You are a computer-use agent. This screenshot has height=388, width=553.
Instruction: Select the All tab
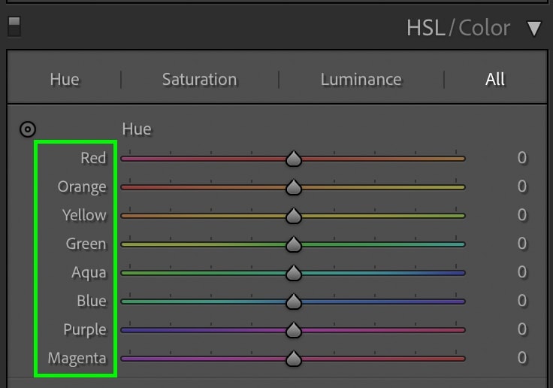click(495, 79)
